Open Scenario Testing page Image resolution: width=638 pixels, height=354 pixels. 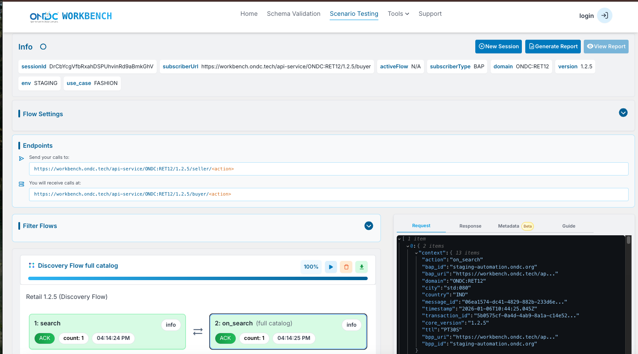(x=354, y=14)
